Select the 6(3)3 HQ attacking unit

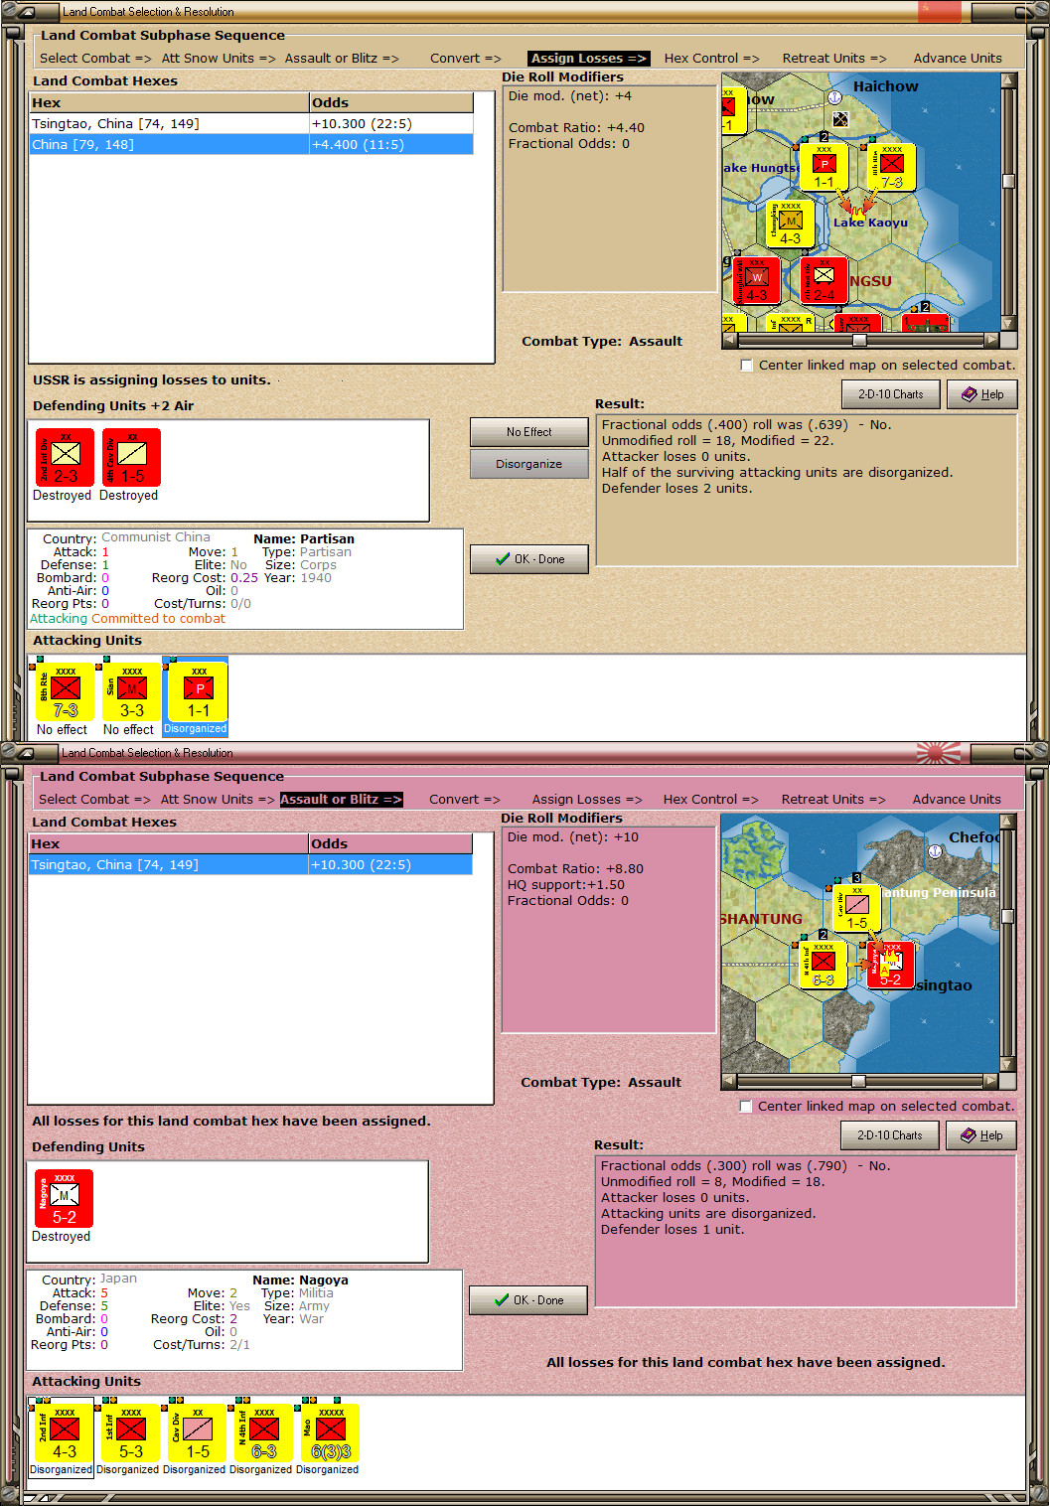tap(331, 1432)
